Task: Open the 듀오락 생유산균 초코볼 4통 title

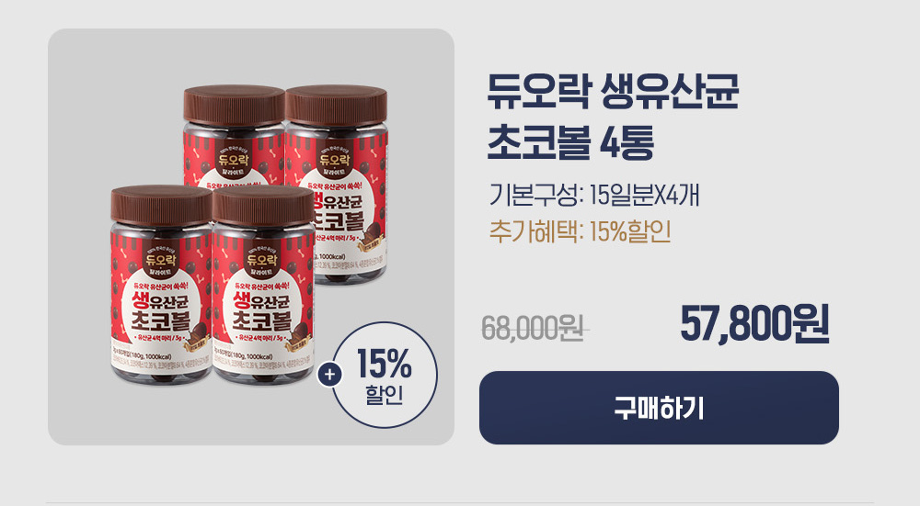Action: click(613, 117)
